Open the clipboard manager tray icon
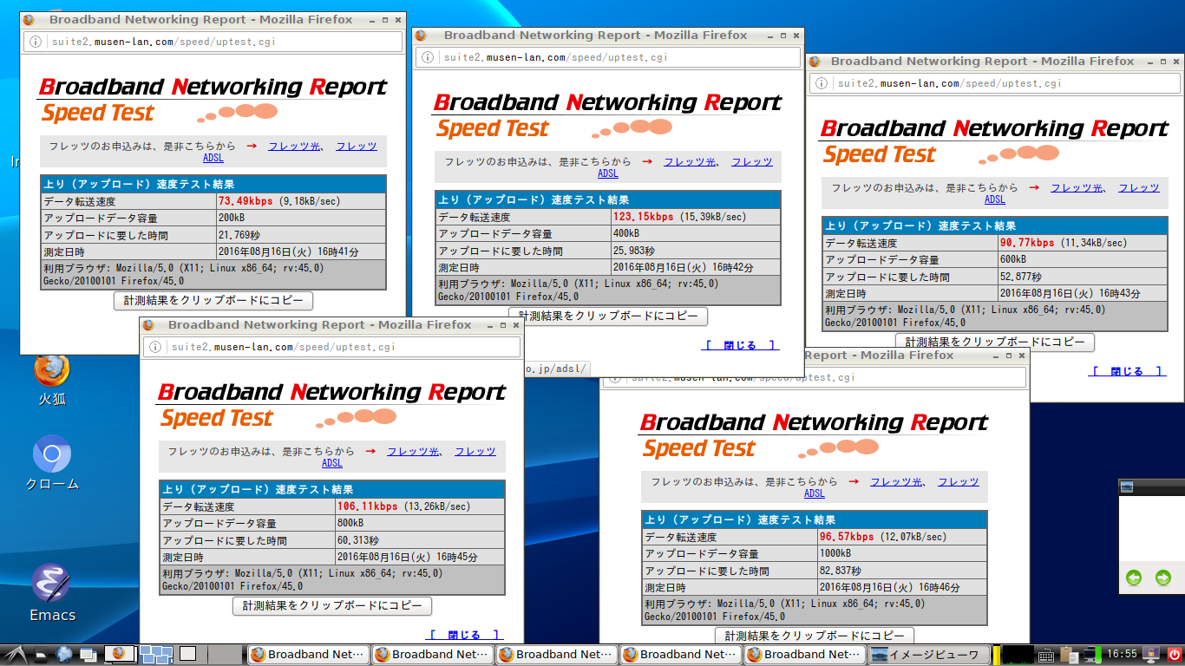This screenshot has height=666, width=1185. point(1069,655)
